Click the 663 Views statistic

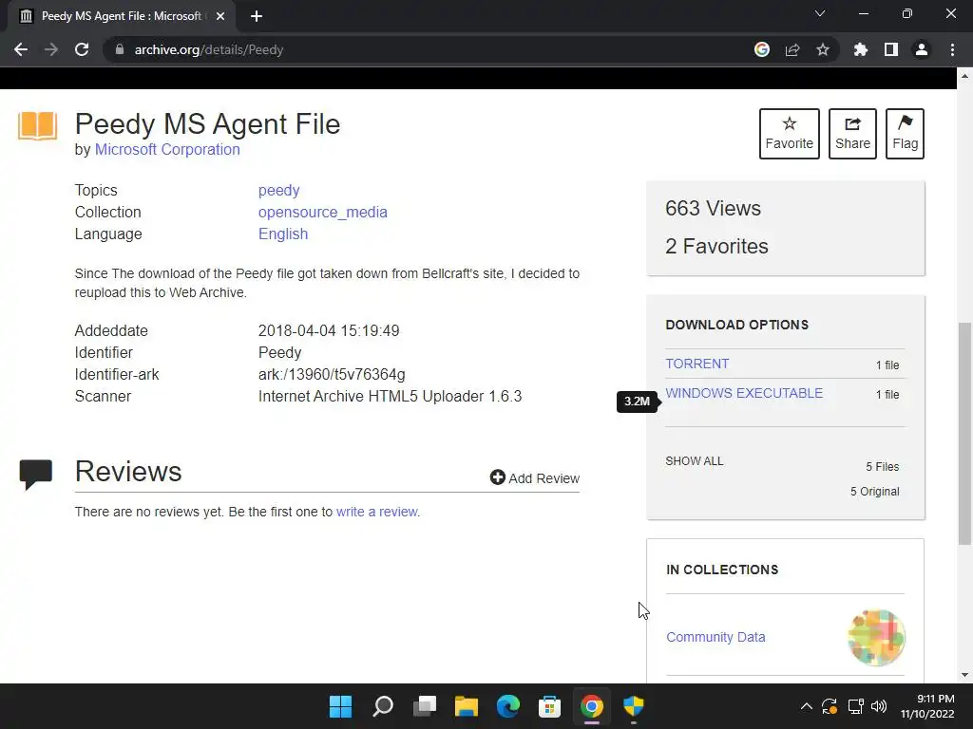(713, 208)
